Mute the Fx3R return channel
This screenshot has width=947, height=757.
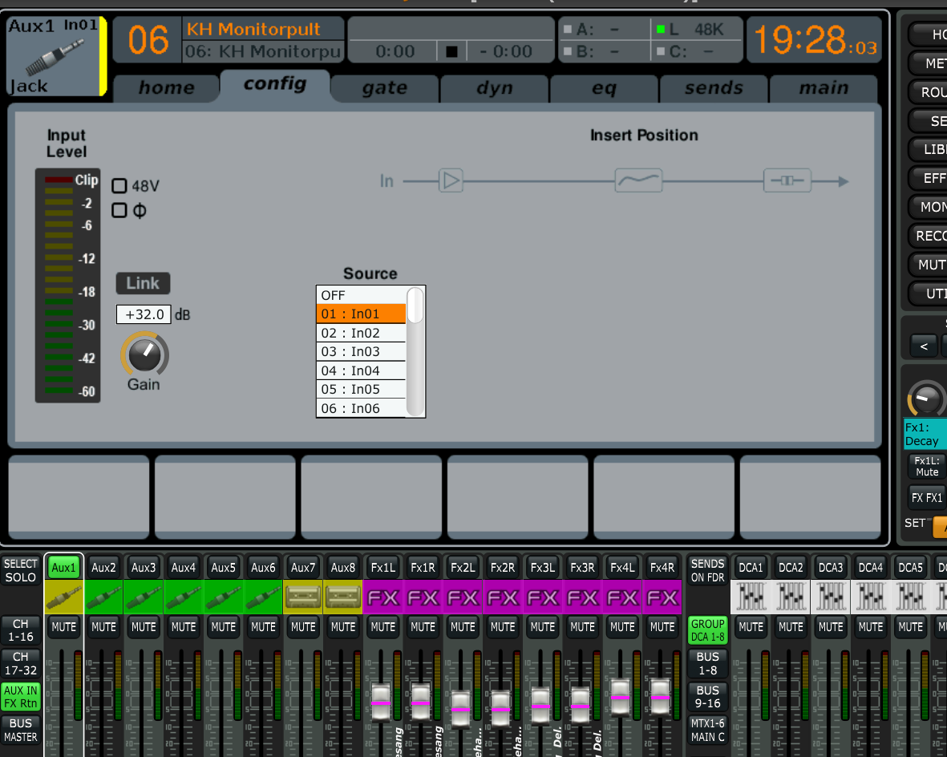pos(582,627)
